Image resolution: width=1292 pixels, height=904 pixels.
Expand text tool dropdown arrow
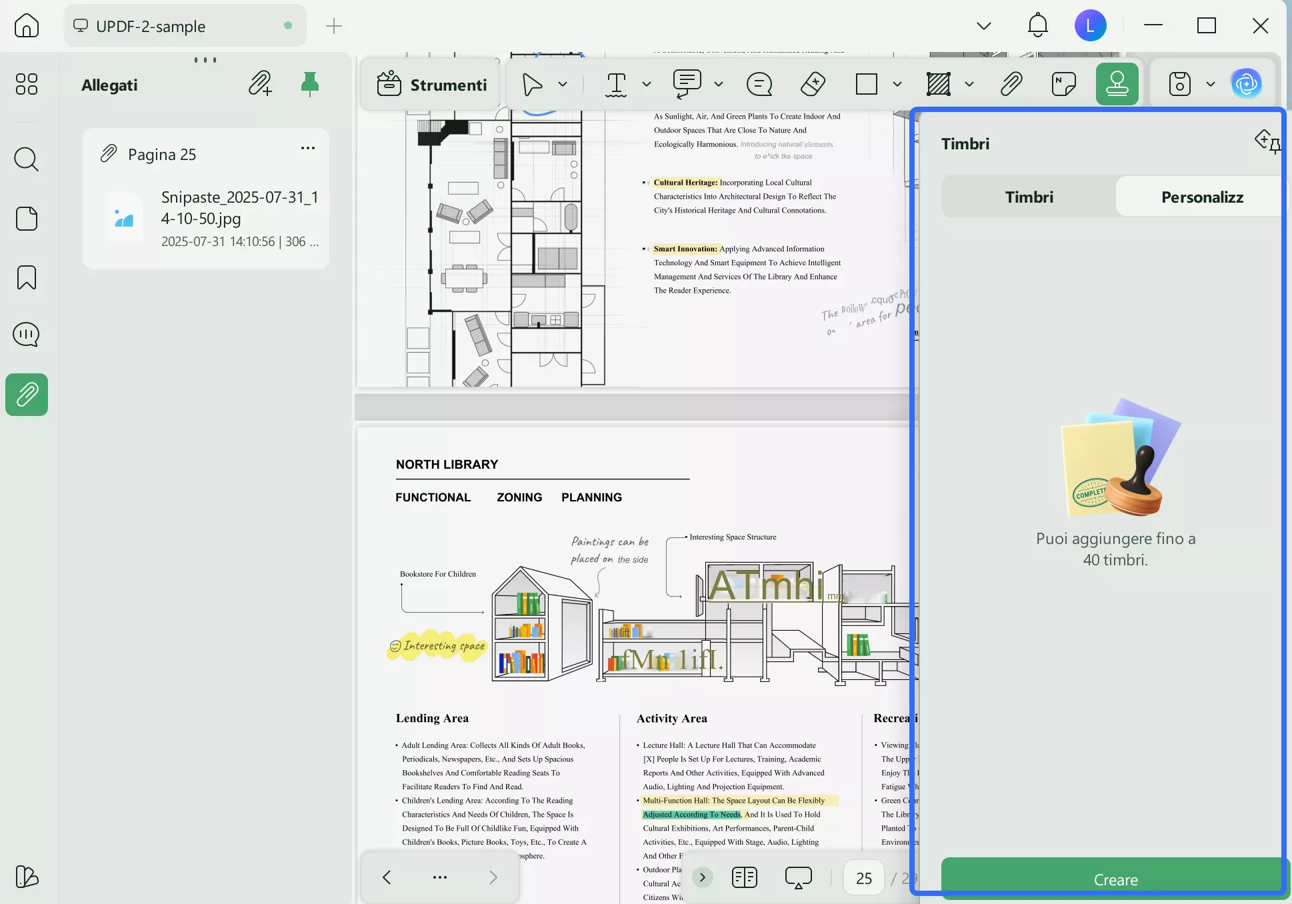click(646, 85)
